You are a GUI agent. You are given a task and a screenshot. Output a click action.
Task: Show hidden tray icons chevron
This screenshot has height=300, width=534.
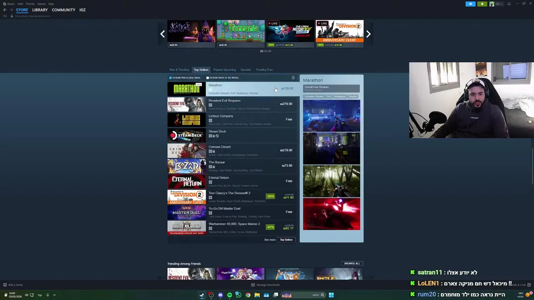coord(54,295)
